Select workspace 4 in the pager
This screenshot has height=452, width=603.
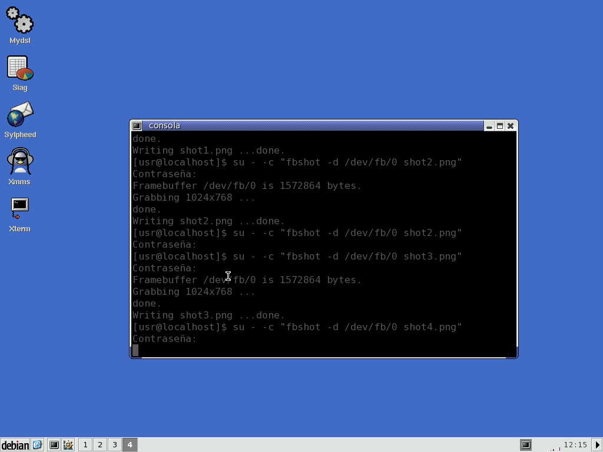click(130, 445)
